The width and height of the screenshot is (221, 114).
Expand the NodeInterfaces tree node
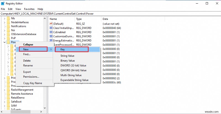coord(4,22)
